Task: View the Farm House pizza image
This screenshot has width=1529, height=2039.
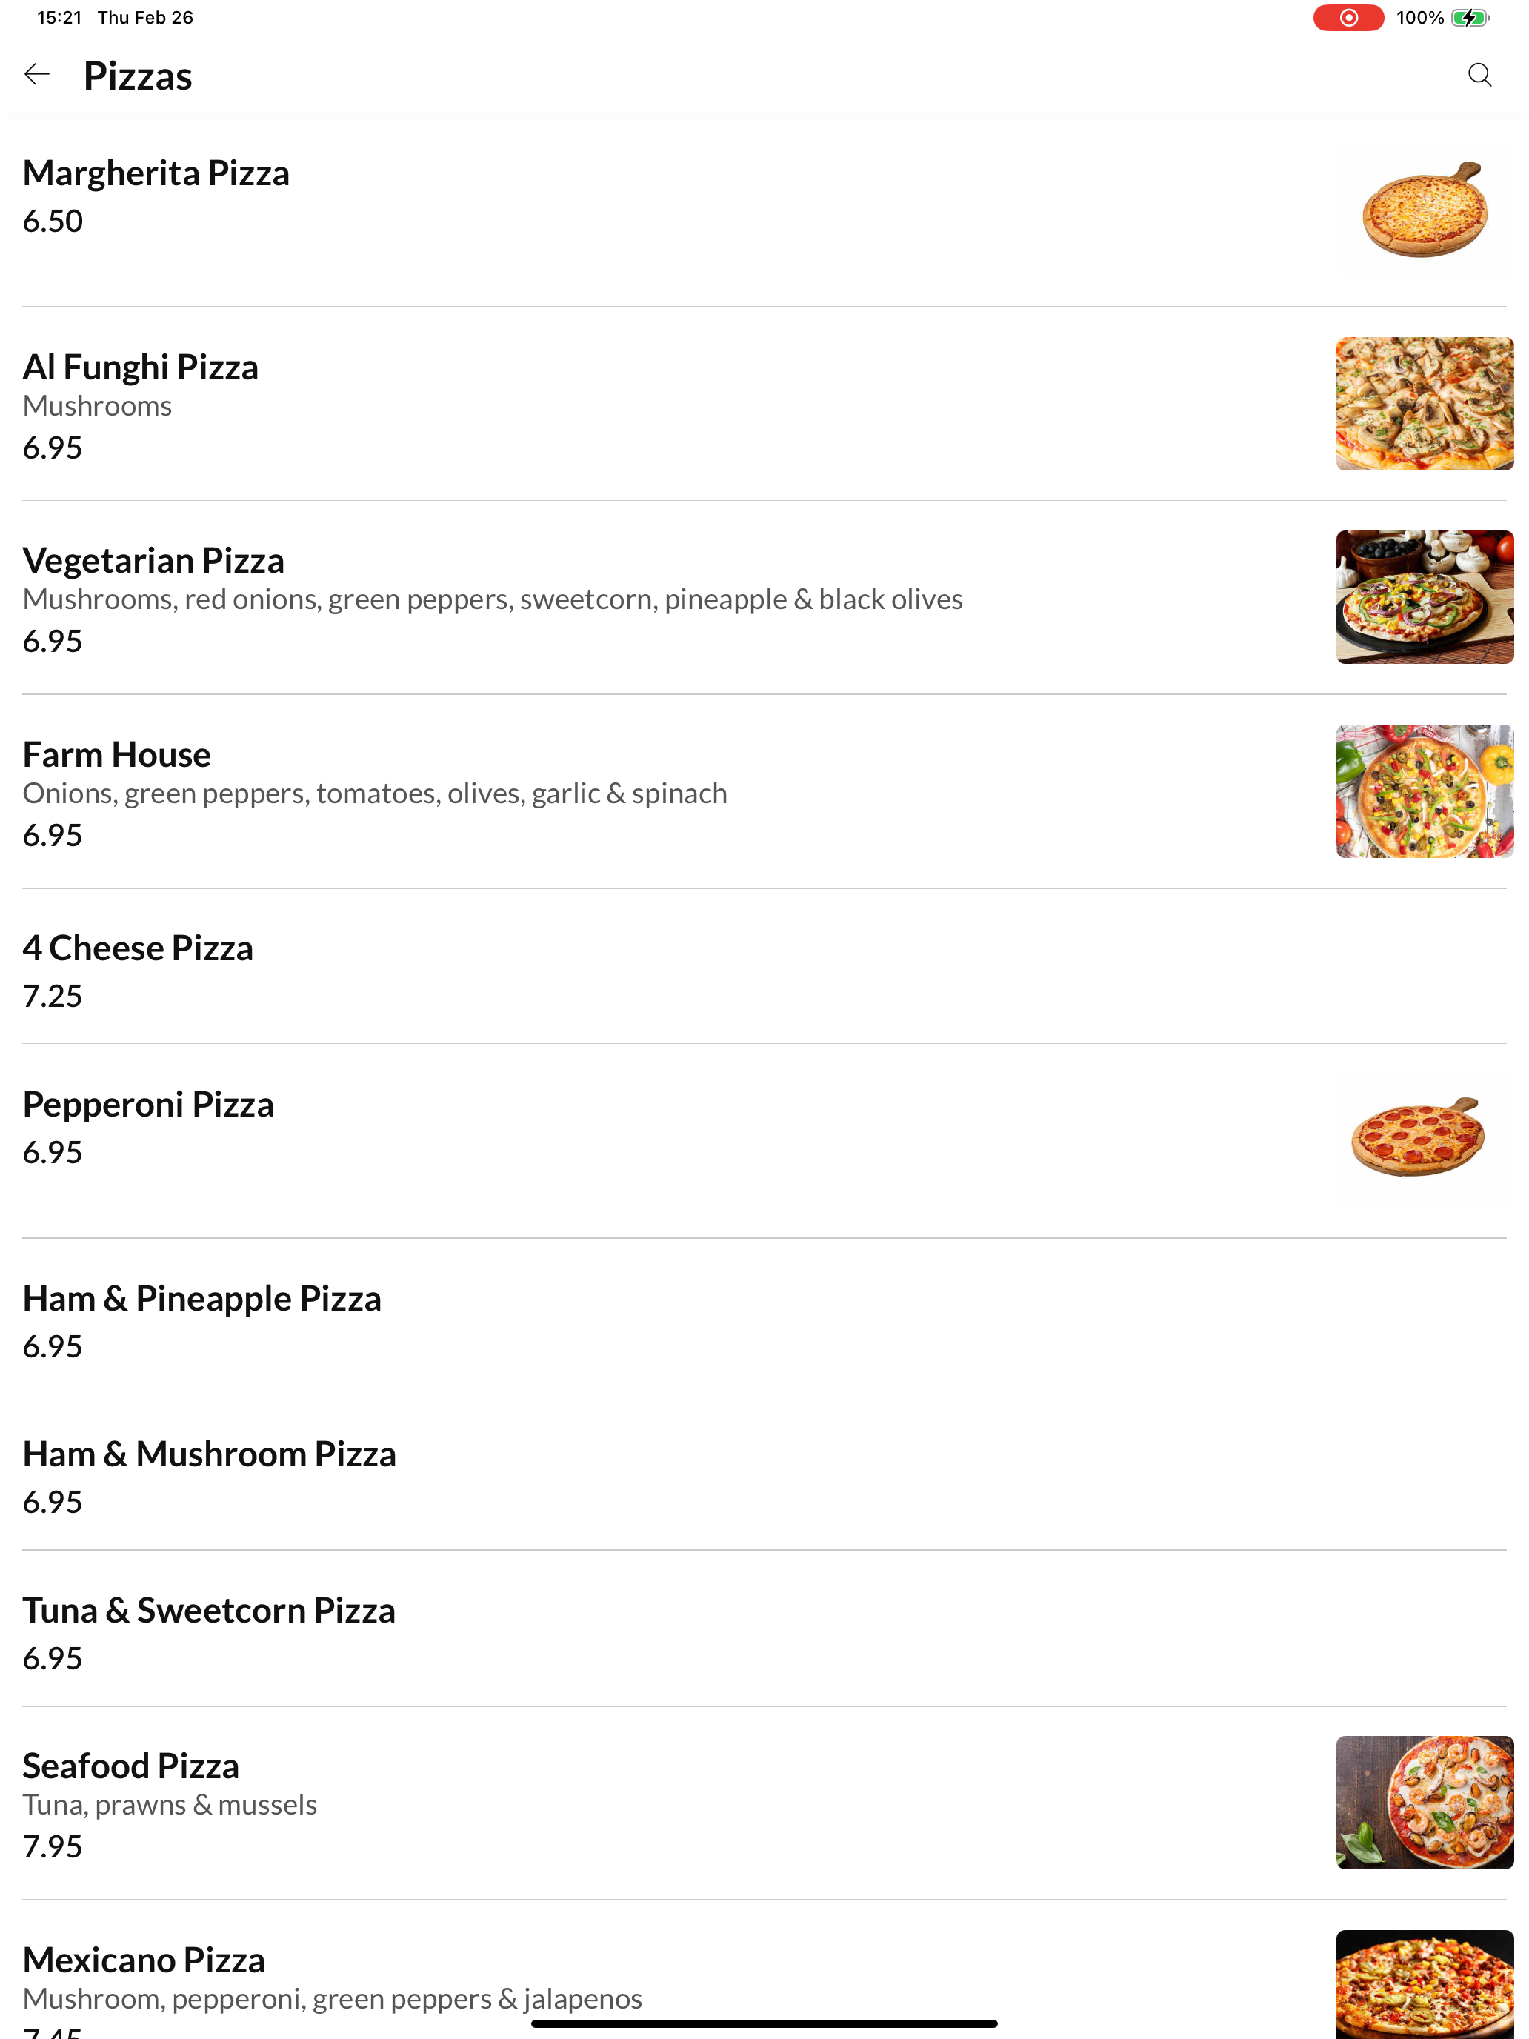Action: coord(1424,791)
